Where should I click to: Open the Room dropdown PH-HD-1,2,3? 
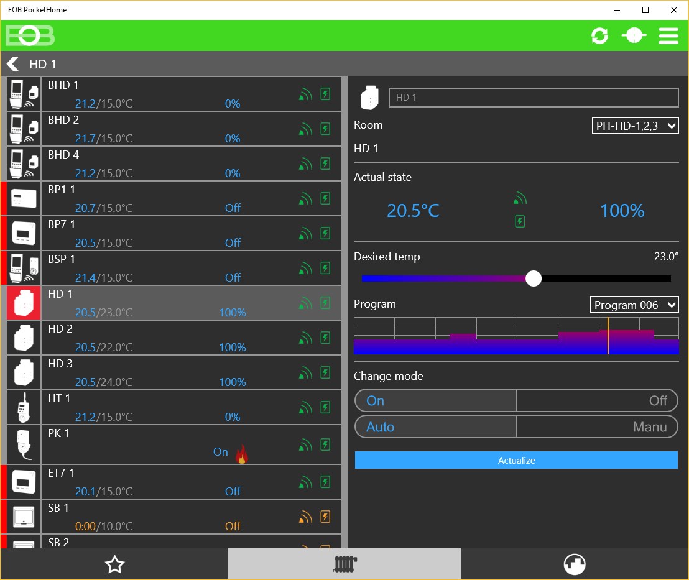pos(635,126)
